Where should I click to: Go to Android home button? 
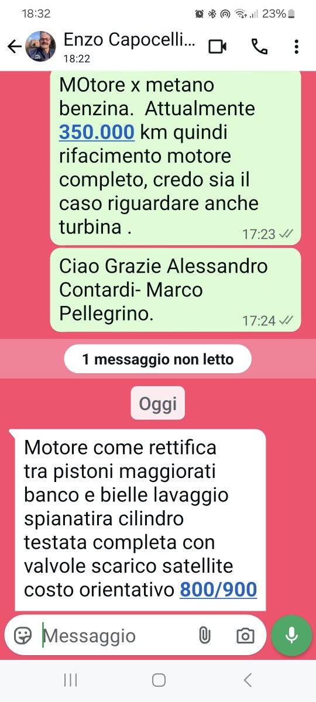point(158,680)
